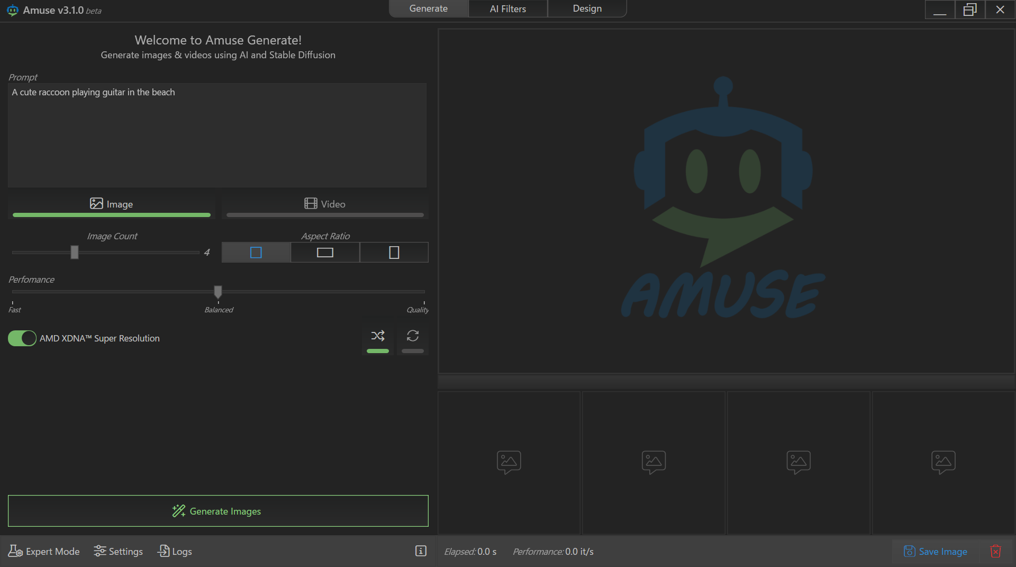Open Expert Mode
1016x567 pixels.
coord(44,551)
